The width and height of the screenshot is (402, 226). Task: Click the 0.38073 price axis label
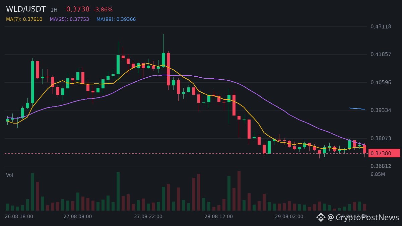pyautogui.click(x=381, y=138)
